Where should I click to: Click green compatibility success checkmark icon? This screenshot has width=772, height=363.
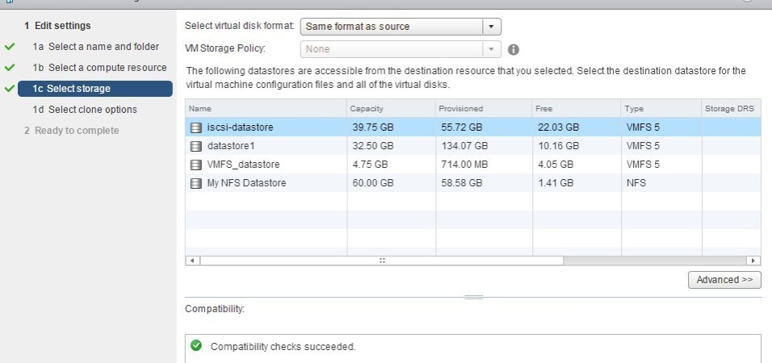(x=196, y=345)
